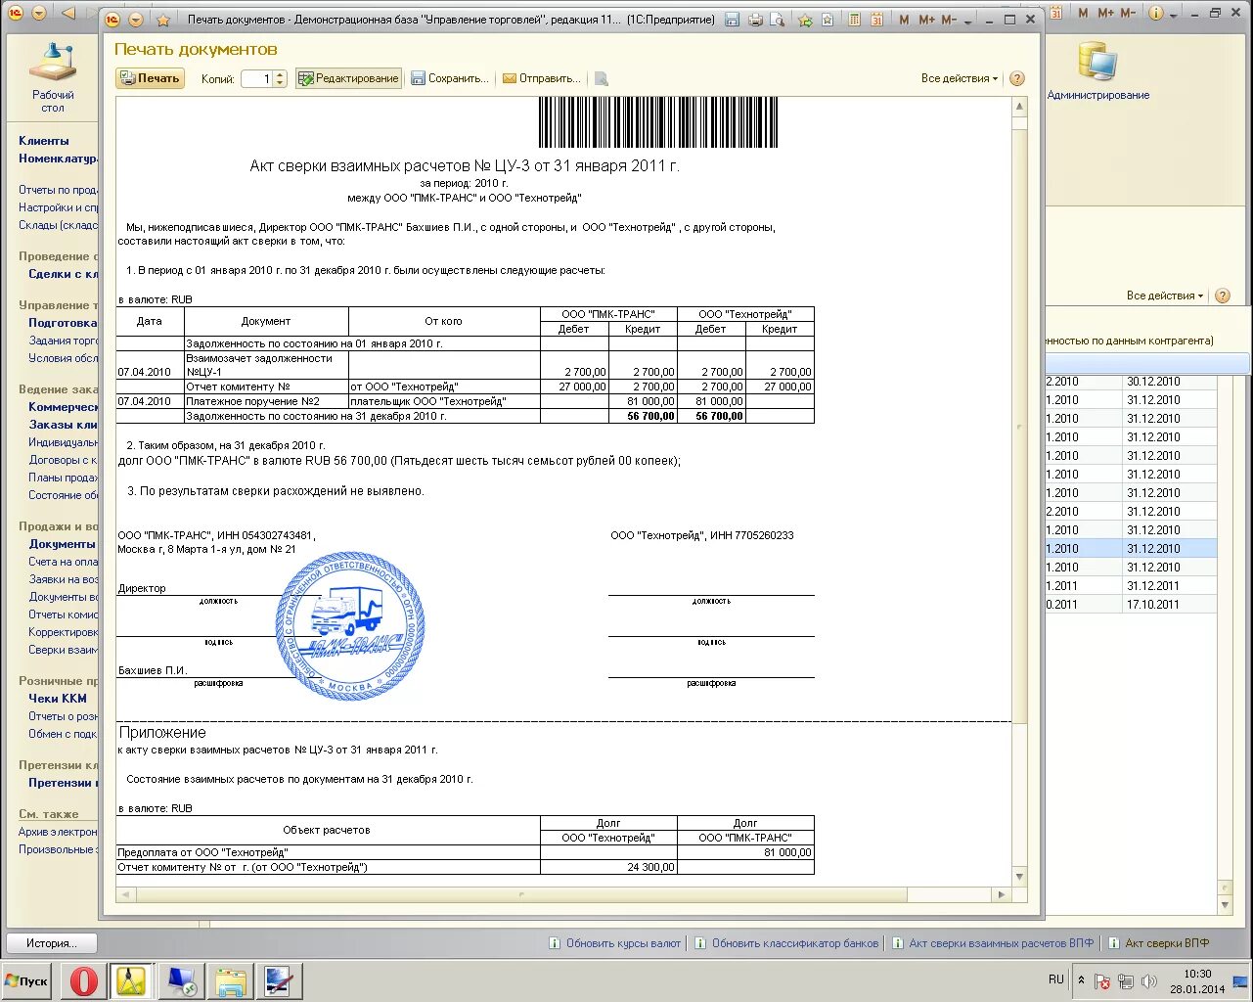Open Обновить классификатор банков notification

795,943
